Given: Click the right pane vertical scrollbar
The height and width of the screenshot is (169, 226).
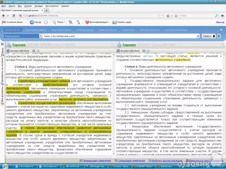Looking at the screenshot, I should point(224,104).
